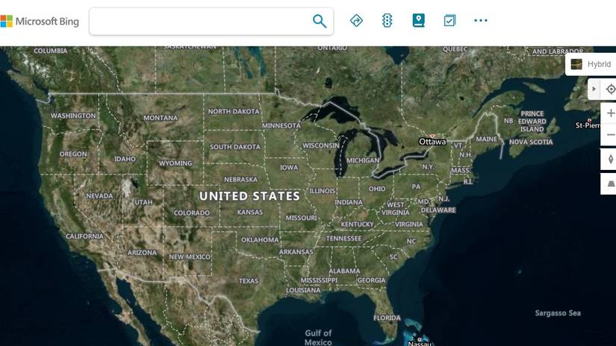Click the ARIZONA state label
The height and width of the screenshot is (346, 616).
click(142, 253)
